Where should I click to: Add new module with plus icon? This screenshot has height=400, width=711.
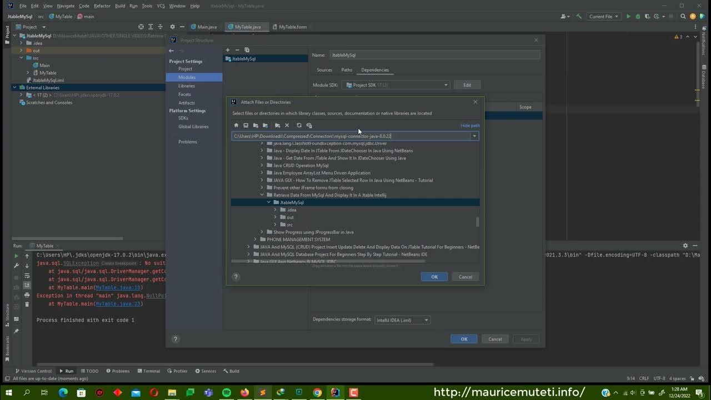pos(227,50)
